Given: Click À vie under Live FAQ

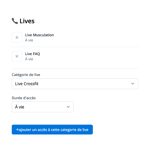Looking at the screenshot, I should 29,59.
